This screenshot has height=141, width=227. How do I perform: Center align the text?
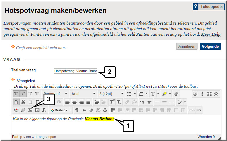tap(74, 102)
